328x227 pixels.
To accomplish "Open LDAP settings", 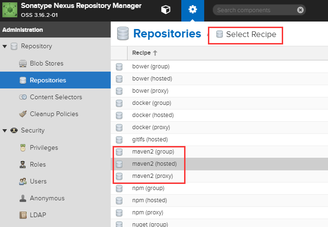I will 38,215.
